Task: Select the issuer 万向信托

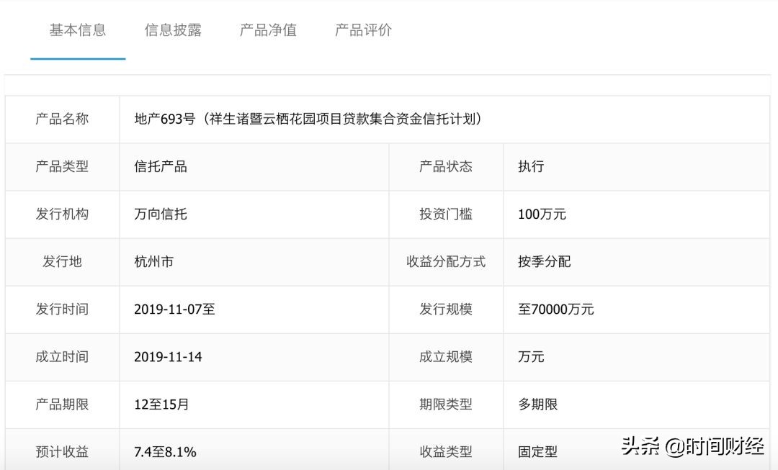Action: tap(160, 214)
